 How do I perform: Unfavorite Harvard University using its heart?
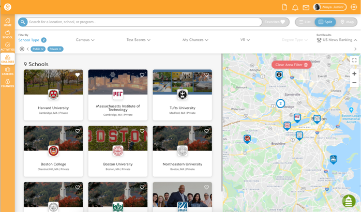point(78,75)
